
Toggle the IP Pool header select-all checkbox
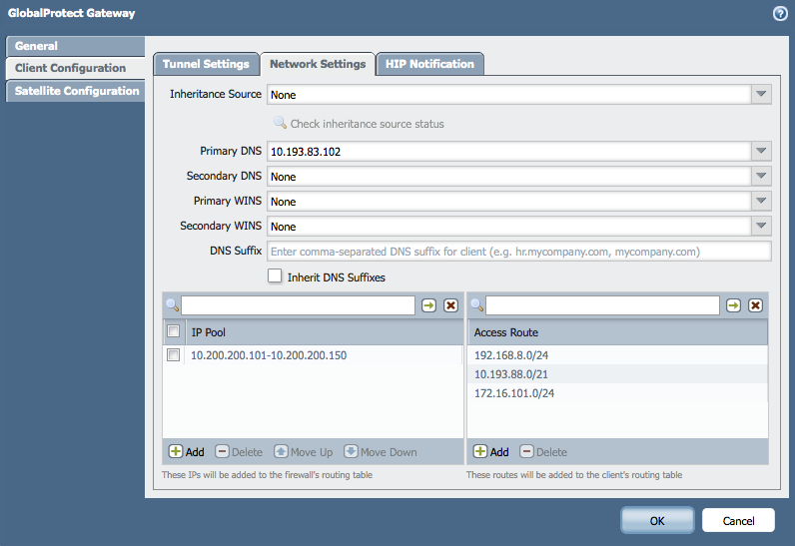tap(174, 331)
